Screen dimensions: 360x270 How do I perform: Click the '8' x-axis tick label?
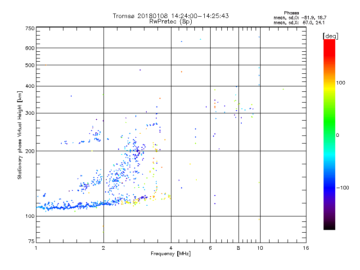[x=238, y=248]
